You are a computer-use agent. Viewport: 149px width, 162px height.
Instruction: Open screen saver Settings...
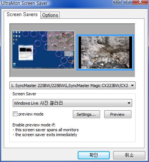click(86, 114)
